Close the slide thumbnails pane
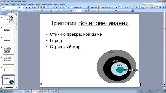 coord(16,13)
